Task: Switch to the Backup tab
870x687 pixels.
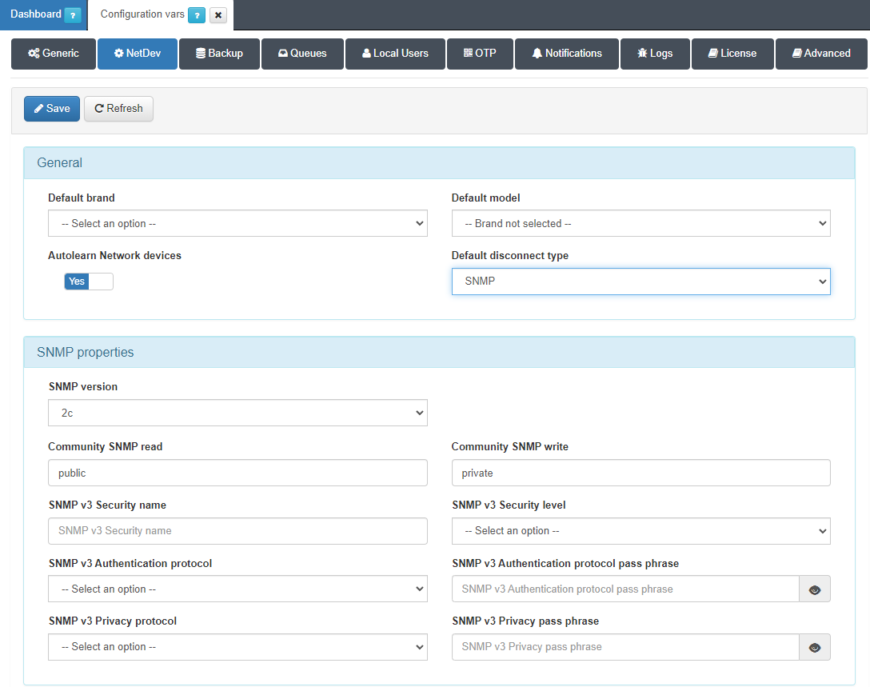Action: pyautogui.click(x=219, y=54)
